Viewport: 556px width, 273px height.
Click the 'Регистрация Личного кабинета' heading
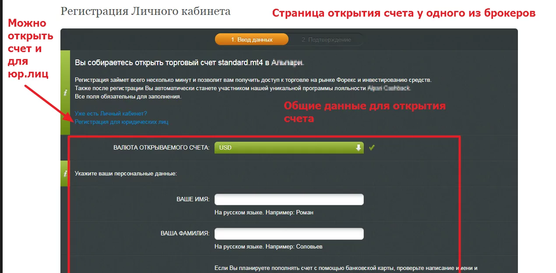tap(145, 11)
